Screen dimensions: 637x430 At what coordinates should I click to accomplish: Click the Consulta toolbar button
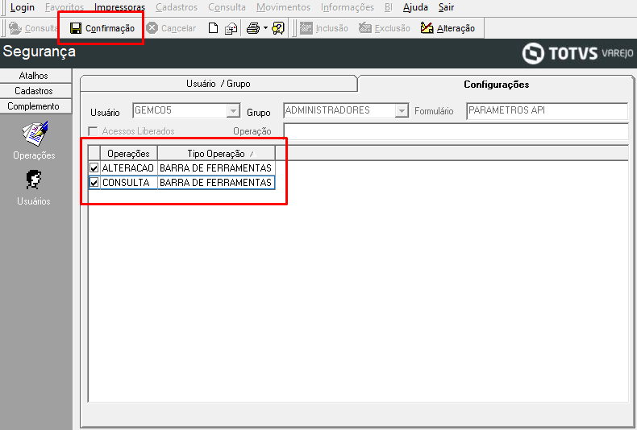(x=33, y=28)
